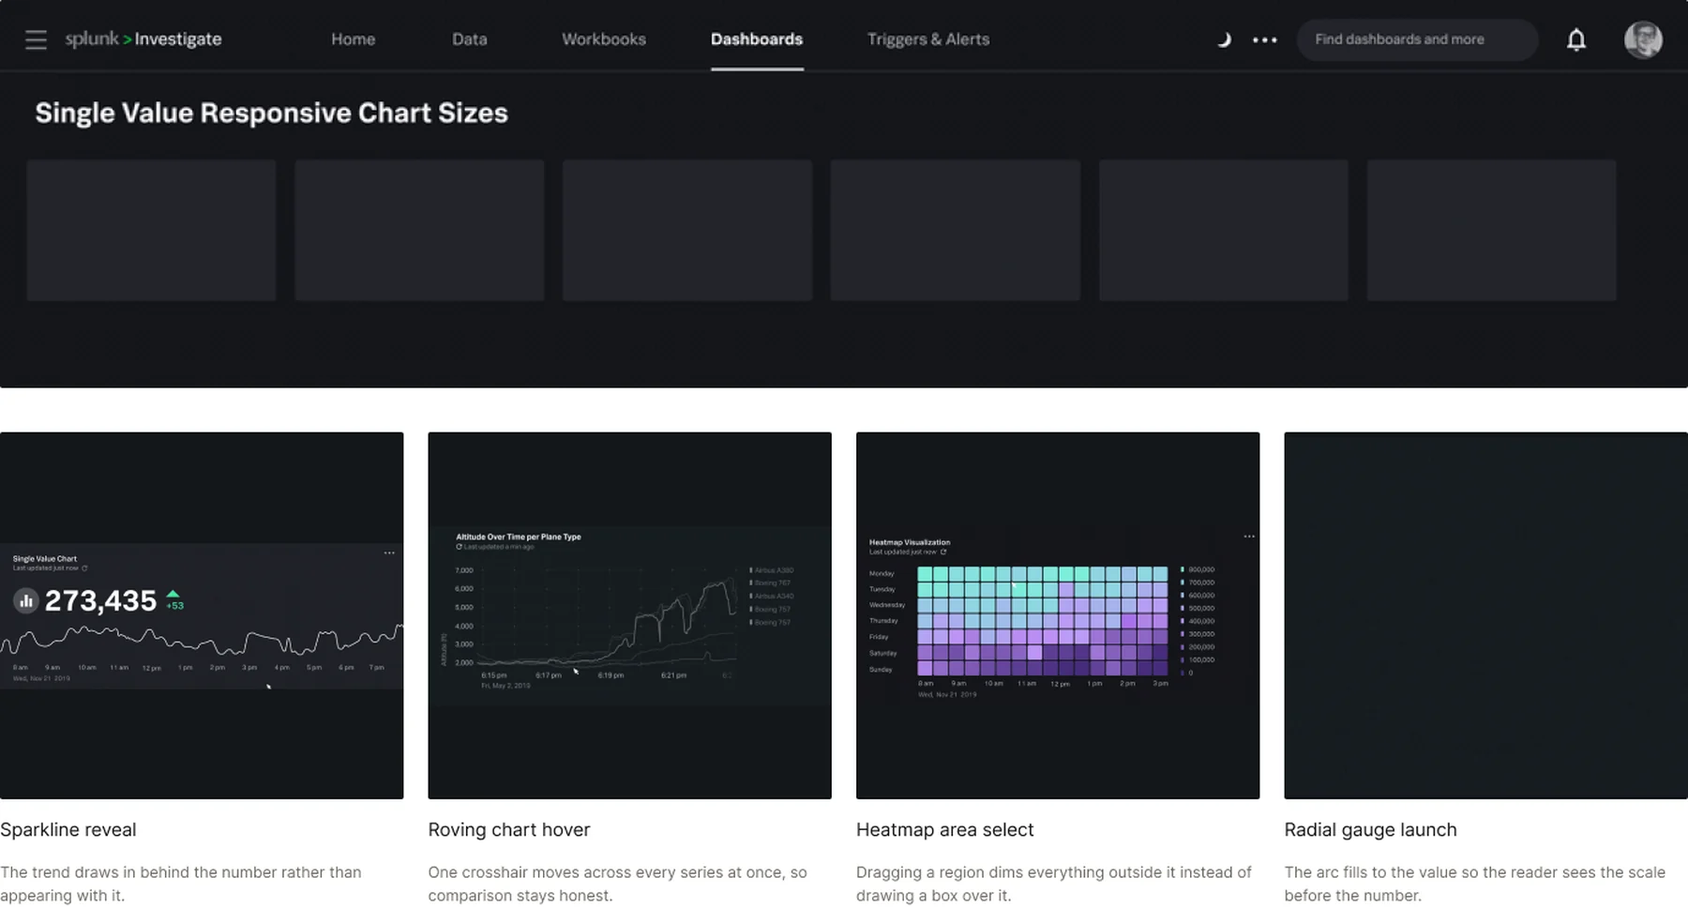The image size is (1688, 907).
Task: Switch to the Data tab
Action: point(470,39)
